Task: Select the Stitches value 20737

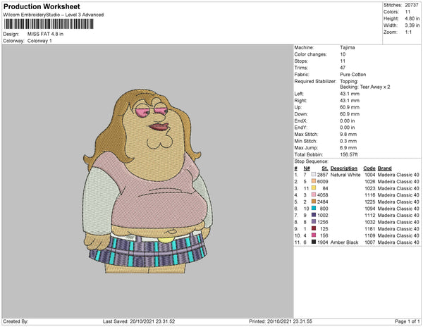Action: 411,5
